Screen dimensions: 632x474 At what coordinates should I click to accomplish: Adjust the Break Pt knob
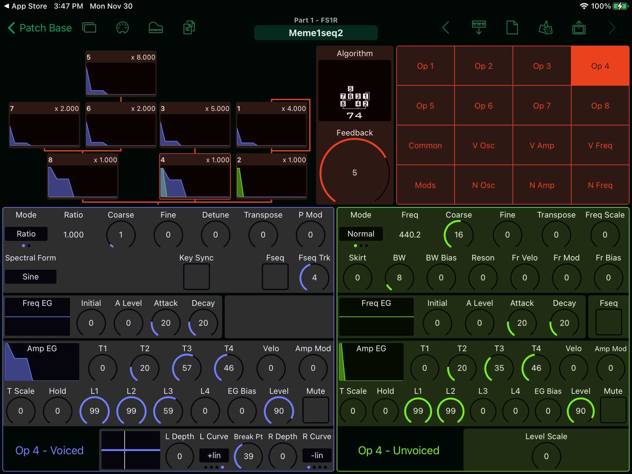[248, 456]
